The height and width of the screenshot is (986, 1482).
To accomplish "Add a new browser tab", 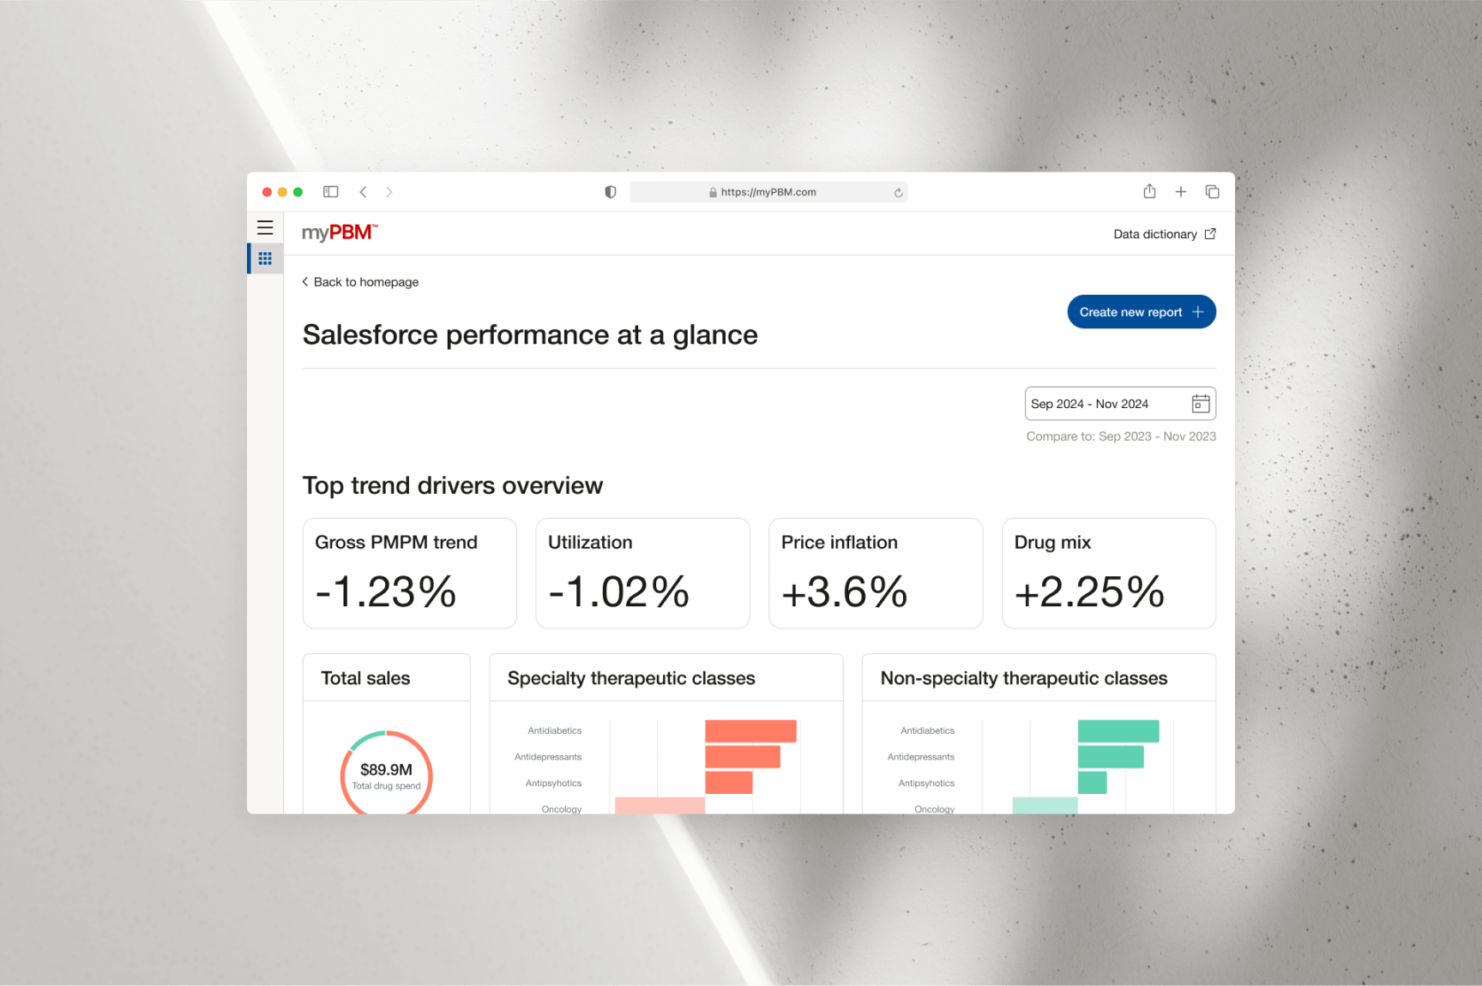I will [x=1180, y=192].
